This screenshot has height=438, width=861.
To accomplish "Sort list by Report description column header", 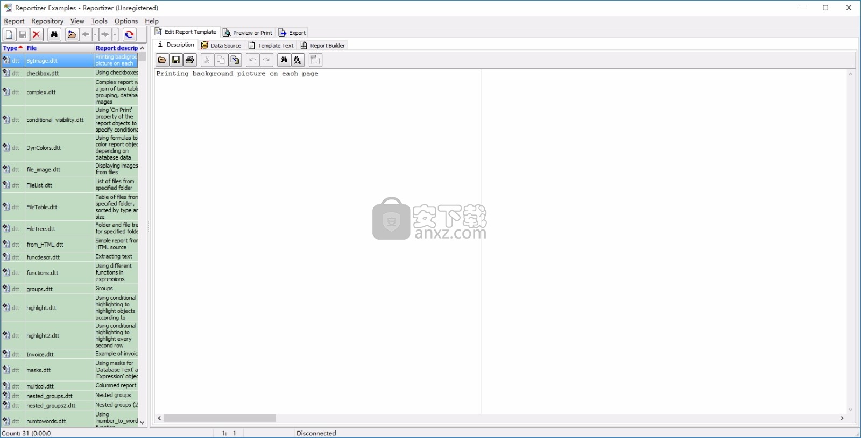I will click(x=116, y=48).
